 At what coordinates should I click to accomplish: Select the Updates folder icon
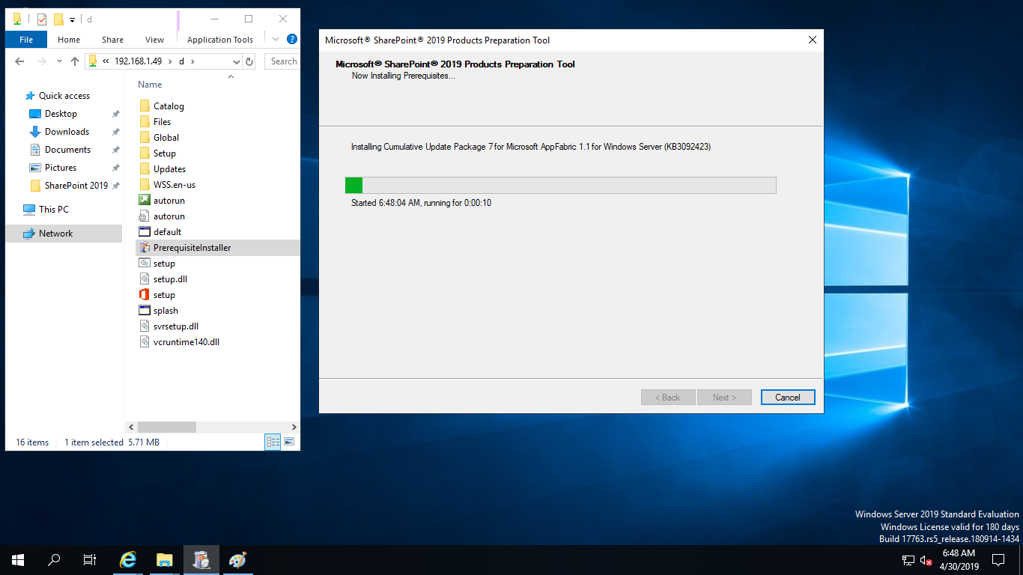pyautogui.click(x=145, y=169)
